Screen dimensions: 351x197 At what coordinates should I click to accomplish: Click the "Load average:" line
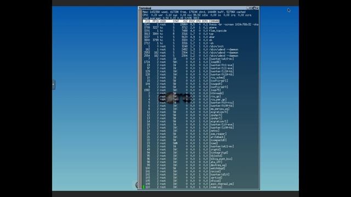[171, 18]
